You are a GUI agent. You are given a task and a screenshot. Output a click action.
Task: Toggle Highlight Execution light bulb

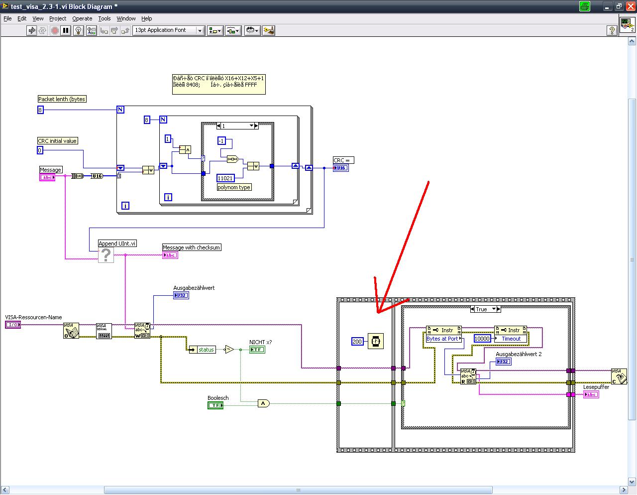79,30
